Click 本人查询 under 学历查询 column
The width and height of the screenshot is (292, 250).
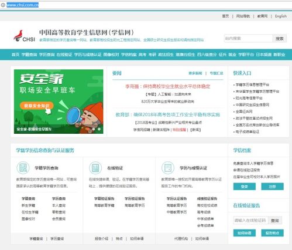(59, 205)
